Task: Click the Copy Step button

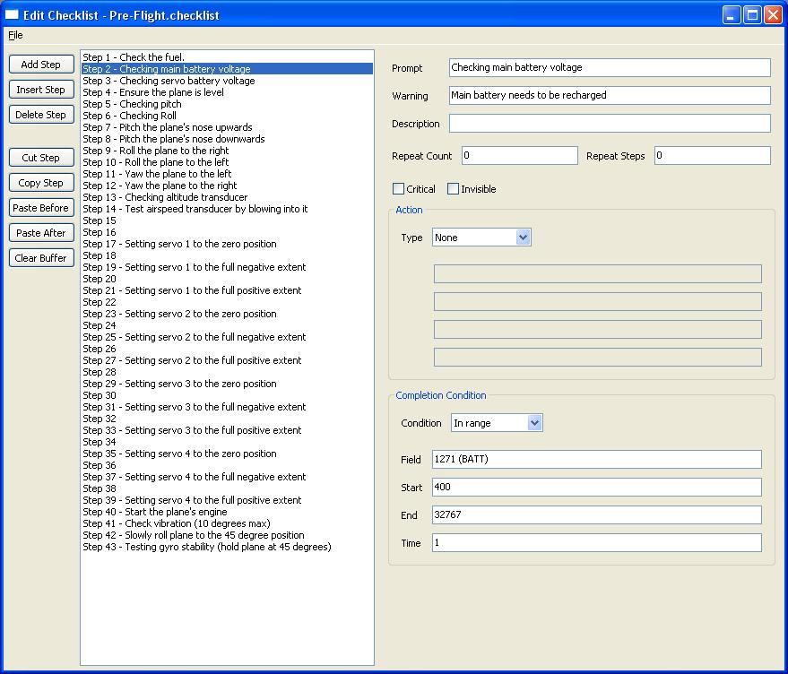Action: click(x=40, y=182)
